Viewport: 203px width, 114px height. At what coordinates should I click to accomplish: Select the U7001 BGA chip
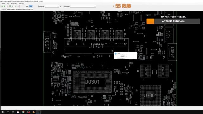tap(150, 95)
